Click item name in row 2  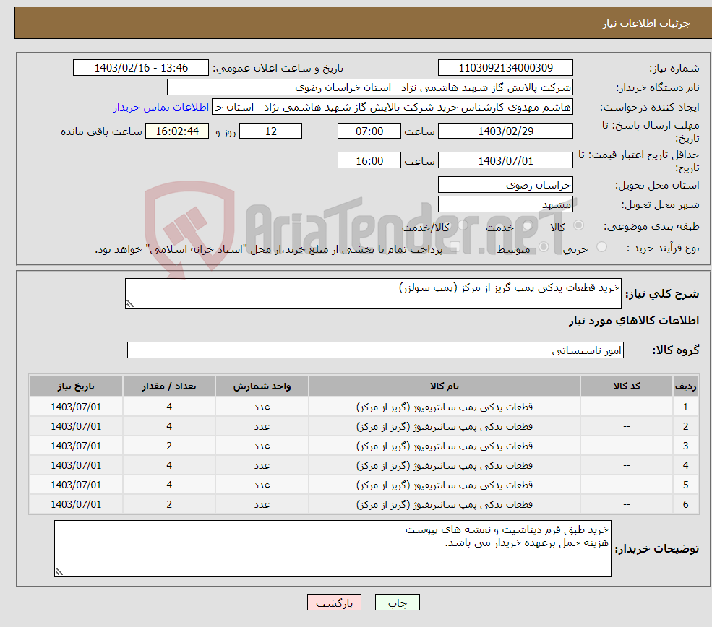[444, 426]
